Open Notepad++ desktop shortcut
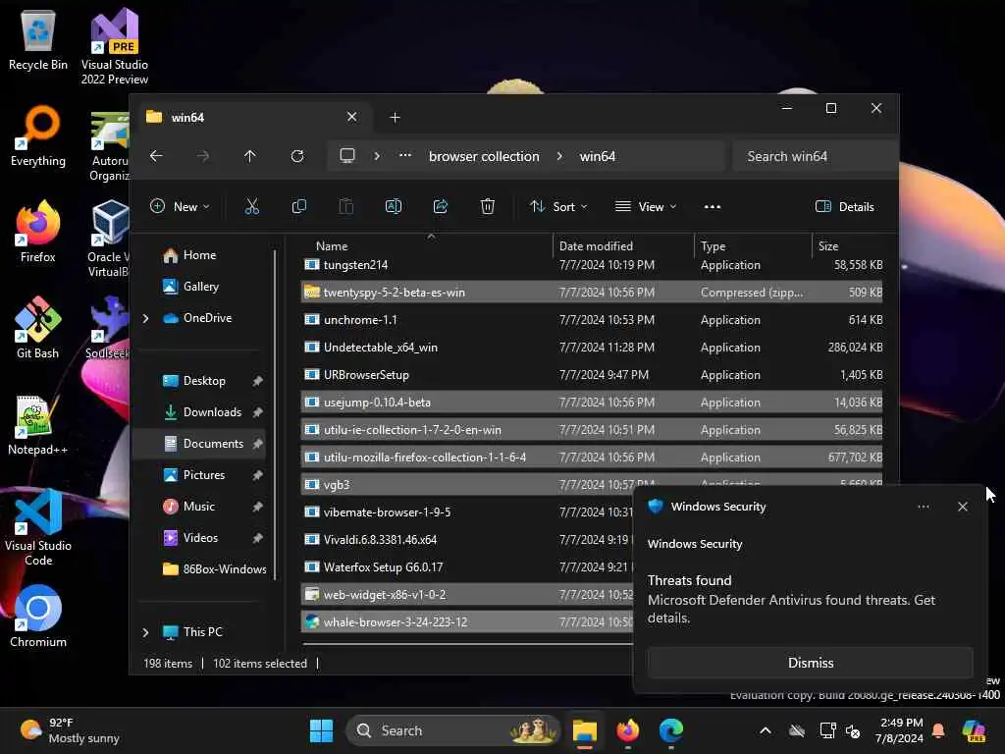Viewport: 1005px width, 754px height. point(38,424)
